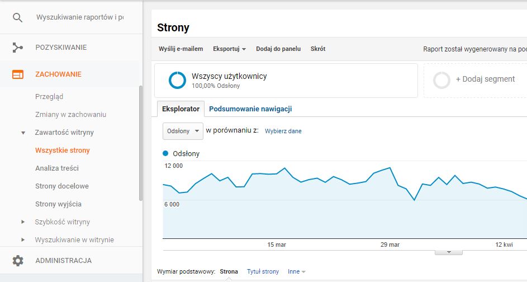The height and width of the screenshot is (282, 527).
Task: Click + Dodaj segment
Action: (x=485, y=79)
